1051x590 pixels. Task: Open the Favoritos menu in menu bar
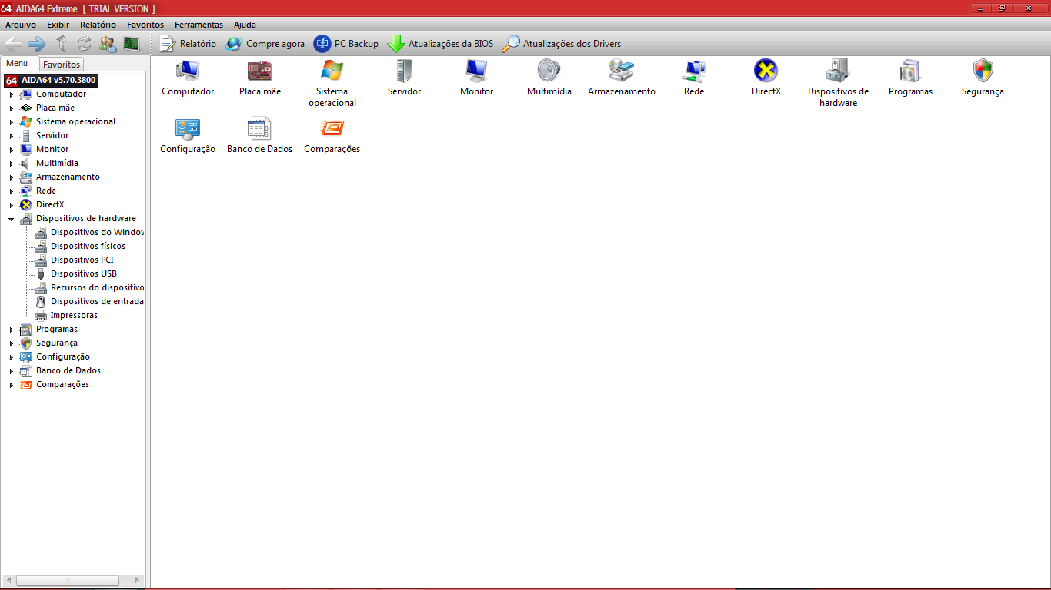tap(145, 25)
